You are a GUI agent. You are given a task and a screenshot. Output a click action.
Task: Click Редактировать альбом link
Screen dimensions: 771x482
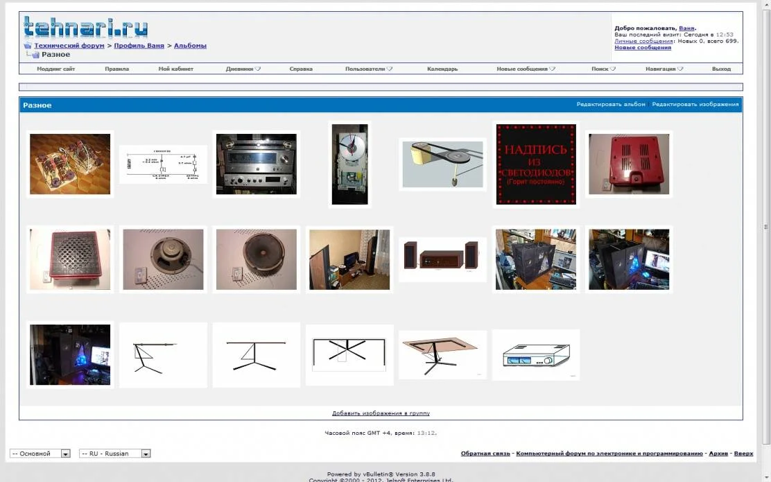click(x=611, y=104)
